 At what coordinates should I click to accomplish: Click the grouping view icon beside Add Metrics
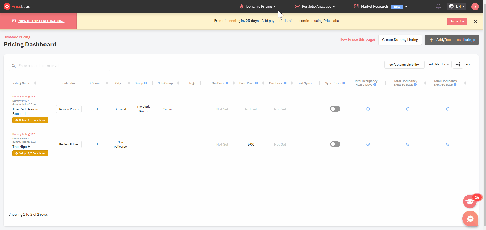click(x=458, y=64)
